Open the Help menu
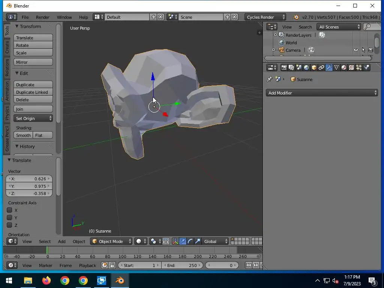Screen dimensions: 384x288 click(x=83, y=17)
